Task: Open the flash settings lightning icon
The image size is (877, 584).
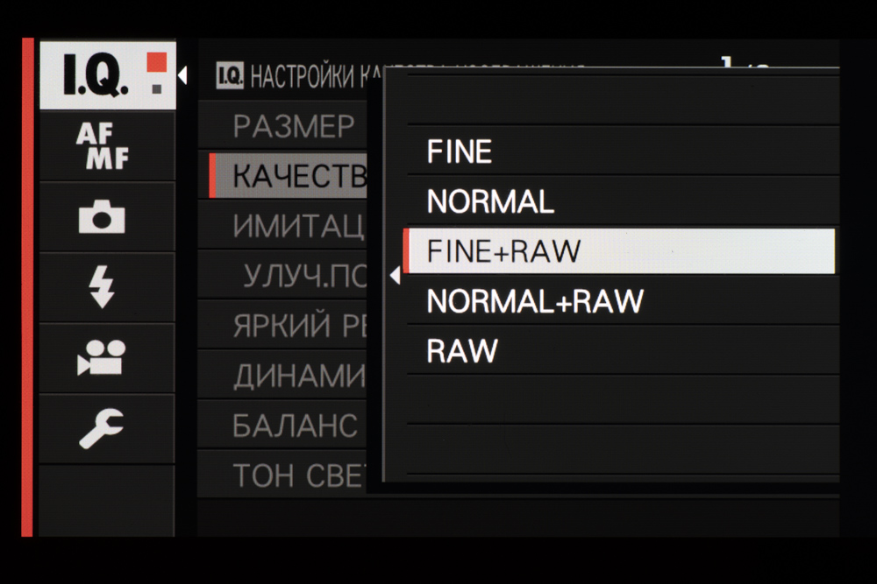Action: (103, 287)
